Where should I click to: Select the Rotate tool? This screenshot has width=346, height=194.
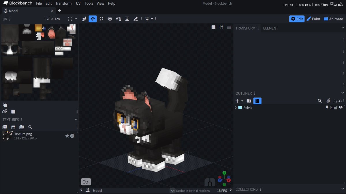[101, 19]
